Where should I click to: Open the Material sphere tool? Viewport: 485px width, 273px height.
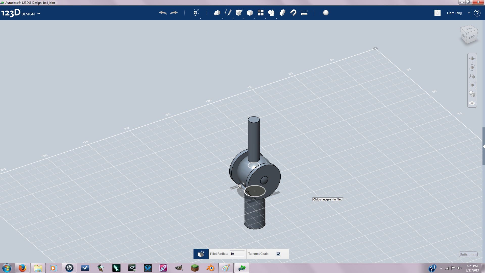coord(326,13)
